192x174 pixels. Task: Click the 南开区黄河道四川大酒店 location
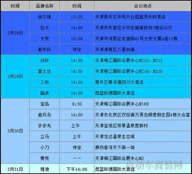(x=119, y=82)
